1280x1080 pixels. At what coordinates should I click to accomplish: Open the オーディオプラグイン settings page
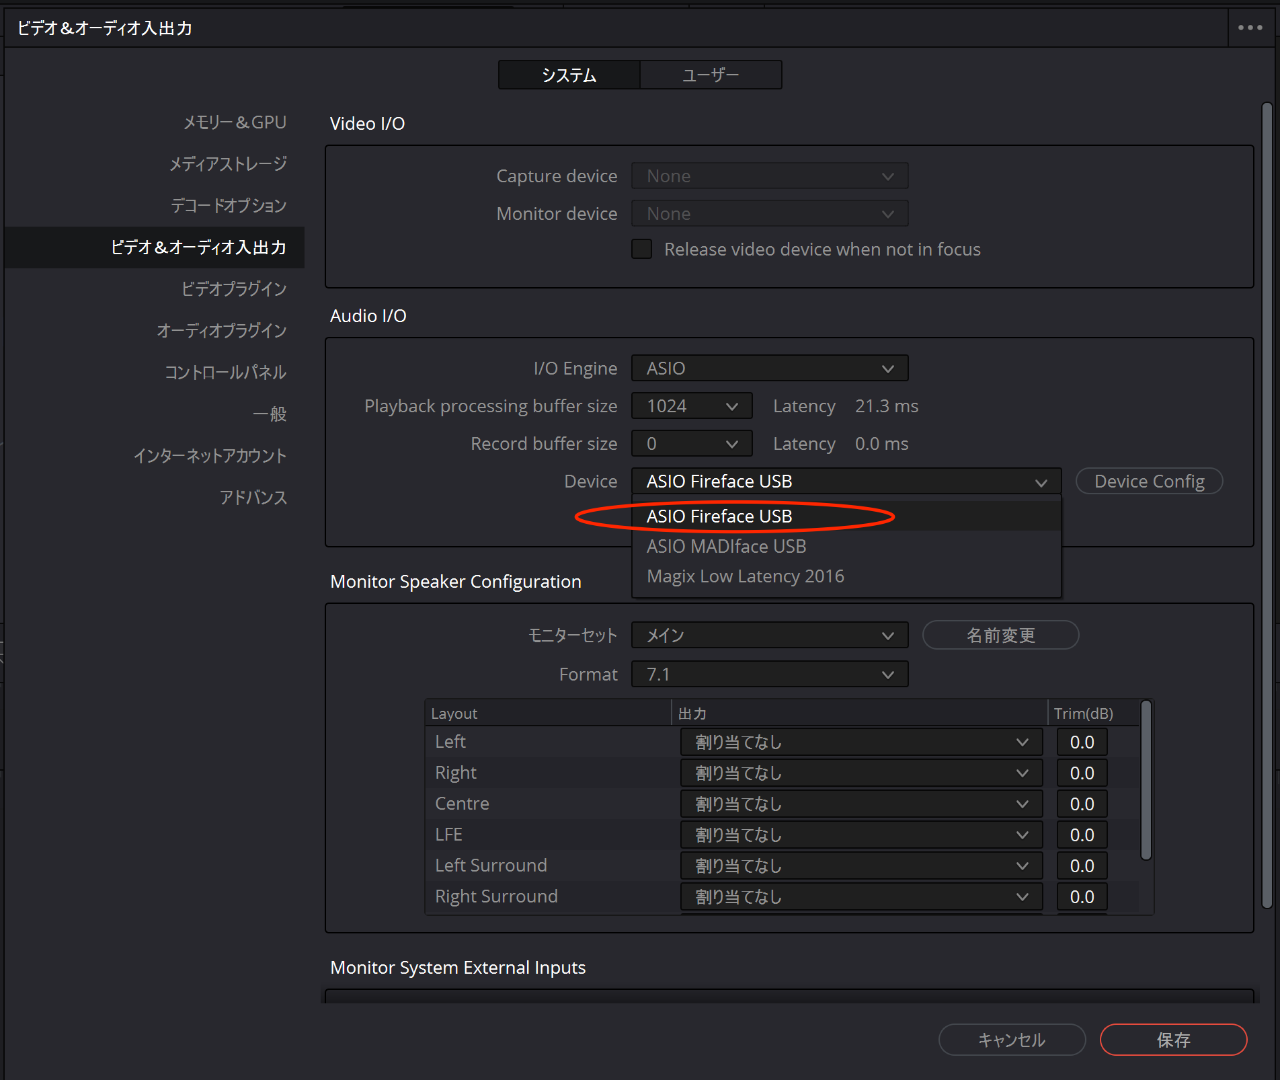click(221, 330)
